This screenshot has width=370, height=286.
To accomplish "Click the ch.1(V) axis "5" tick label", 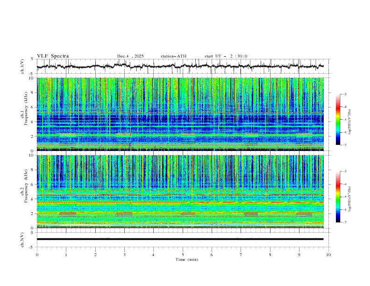I will pos(32,59).
